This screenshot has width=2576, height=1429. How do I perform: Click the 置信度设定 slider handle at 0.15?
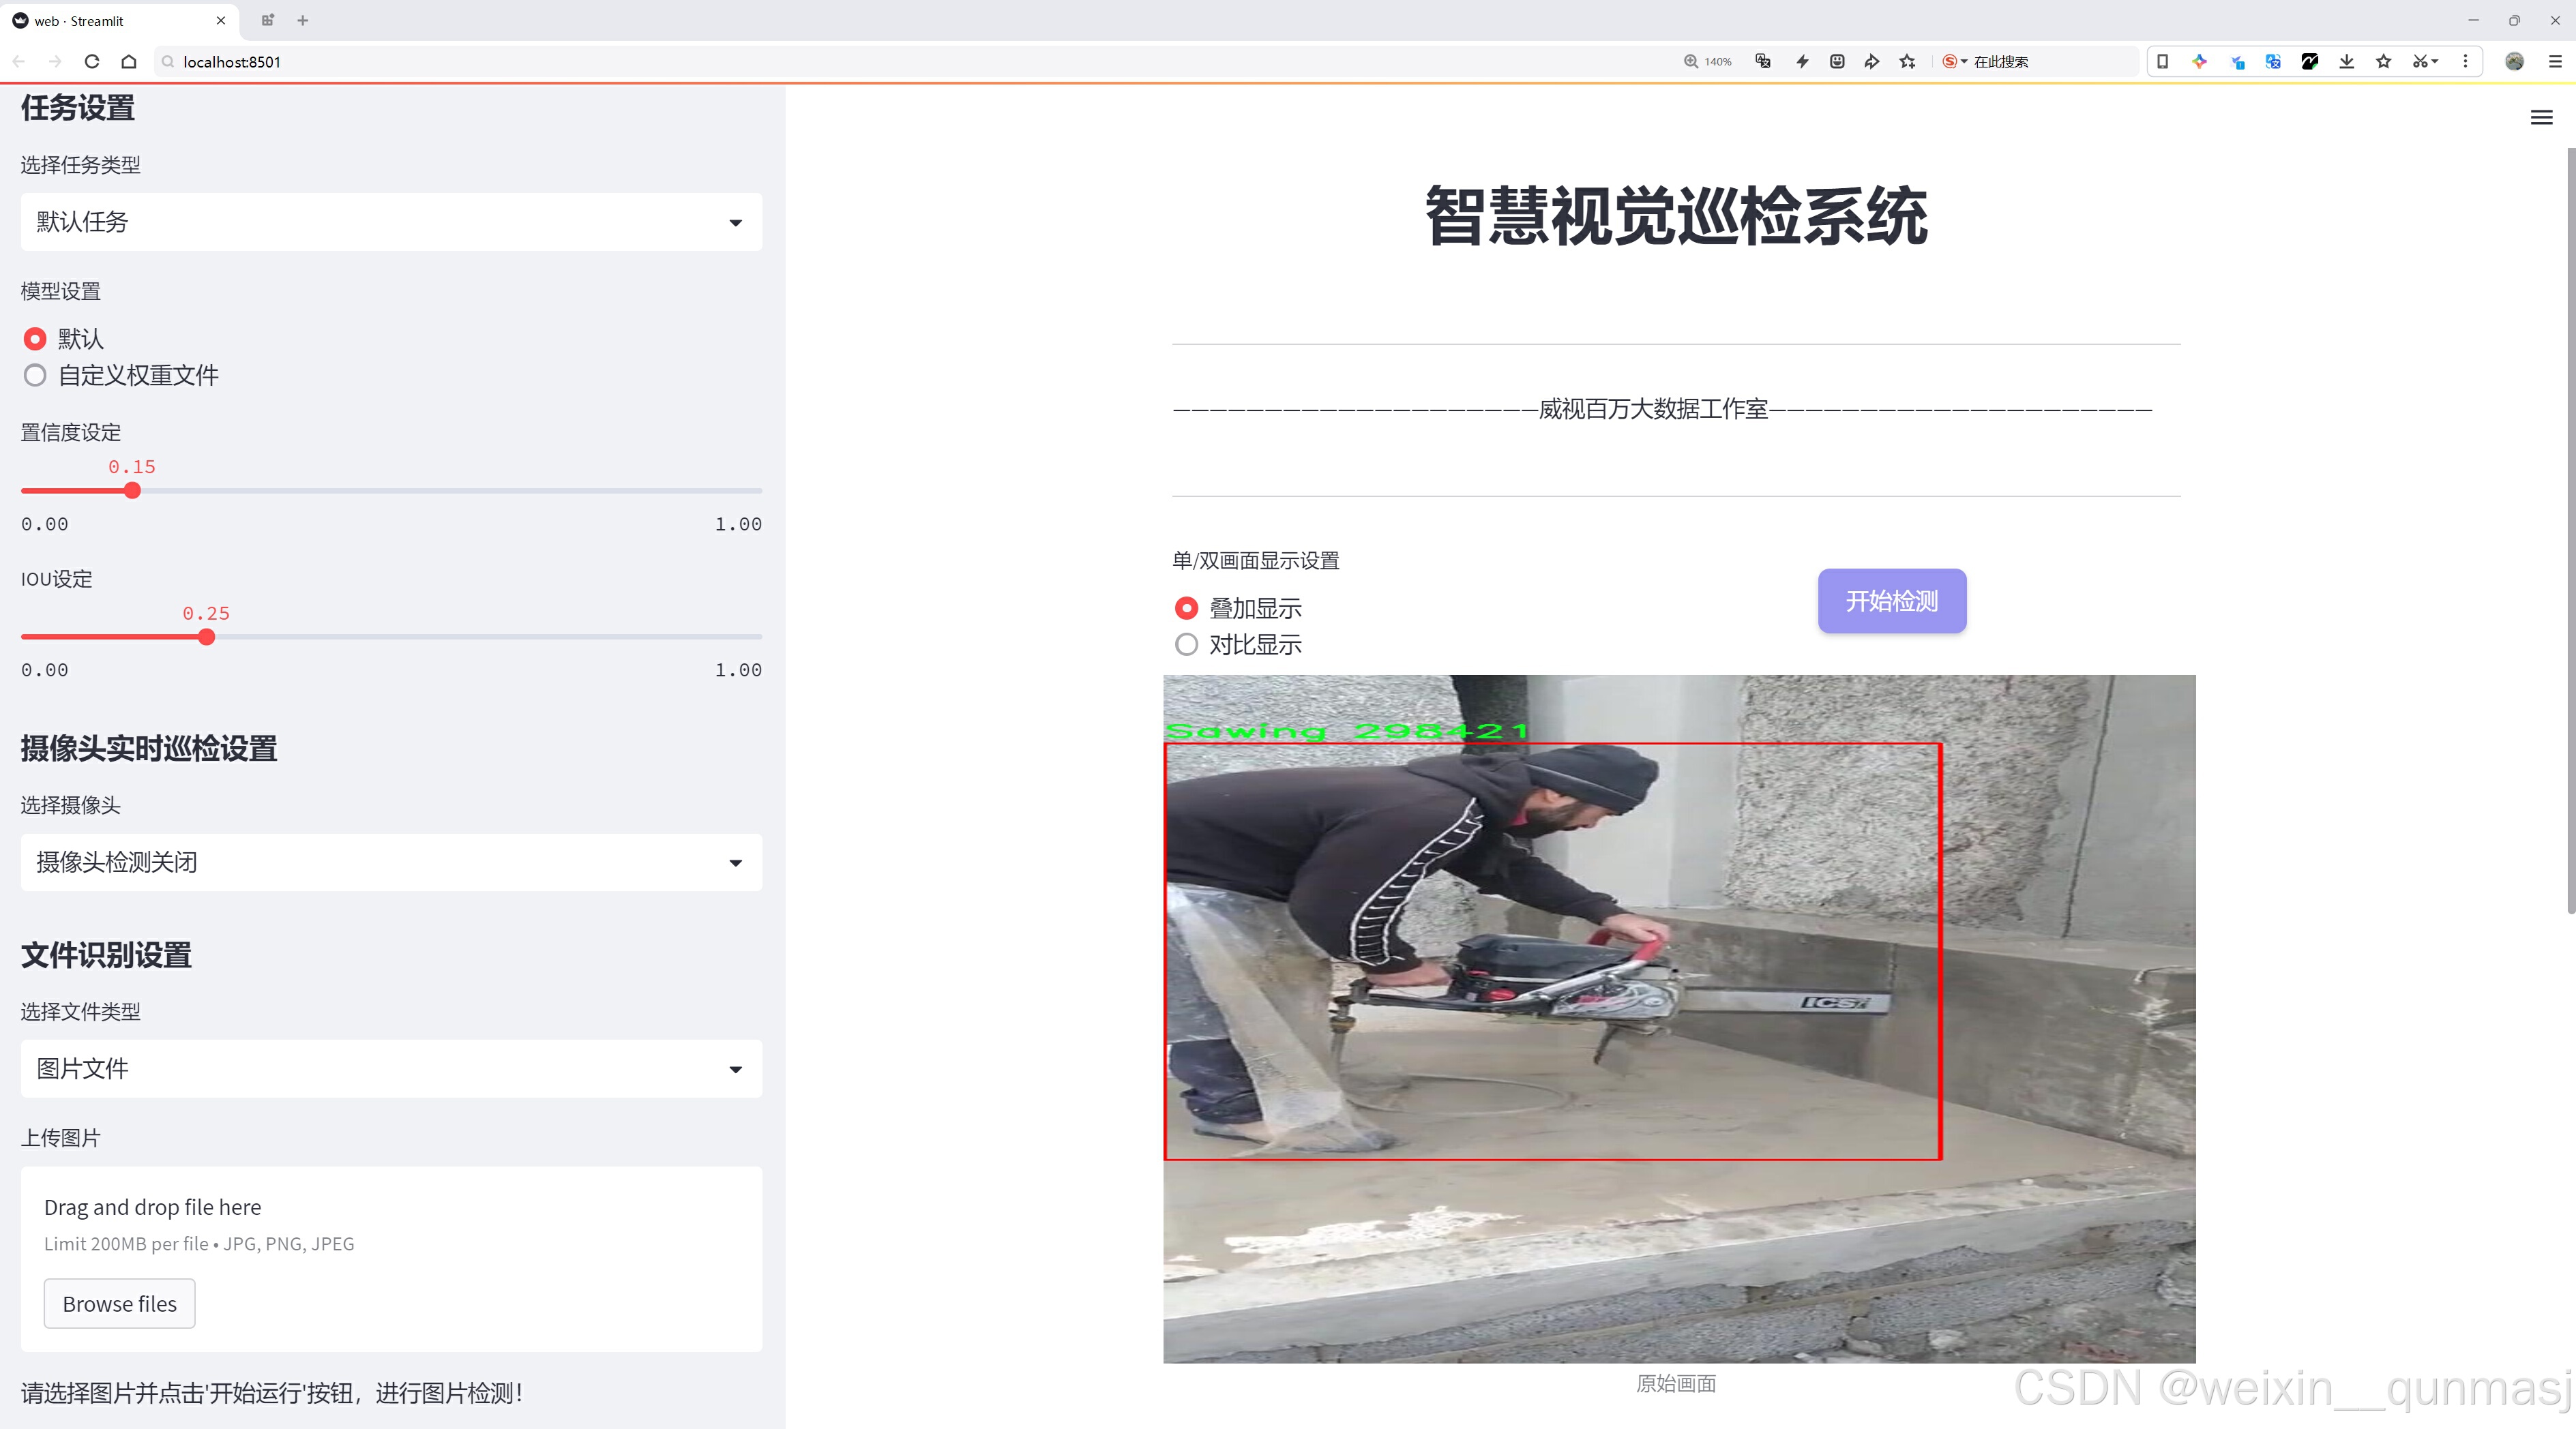[x=133, y=491]
